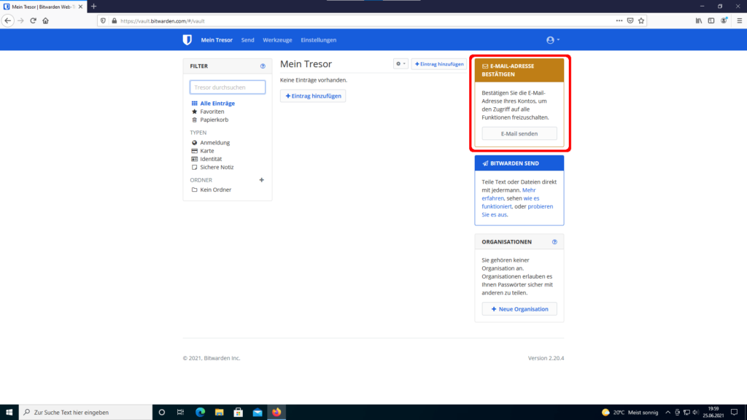Open the taskbar volume control
The height and width of the screenshot is (420, 747).
[x=695, y=413]
